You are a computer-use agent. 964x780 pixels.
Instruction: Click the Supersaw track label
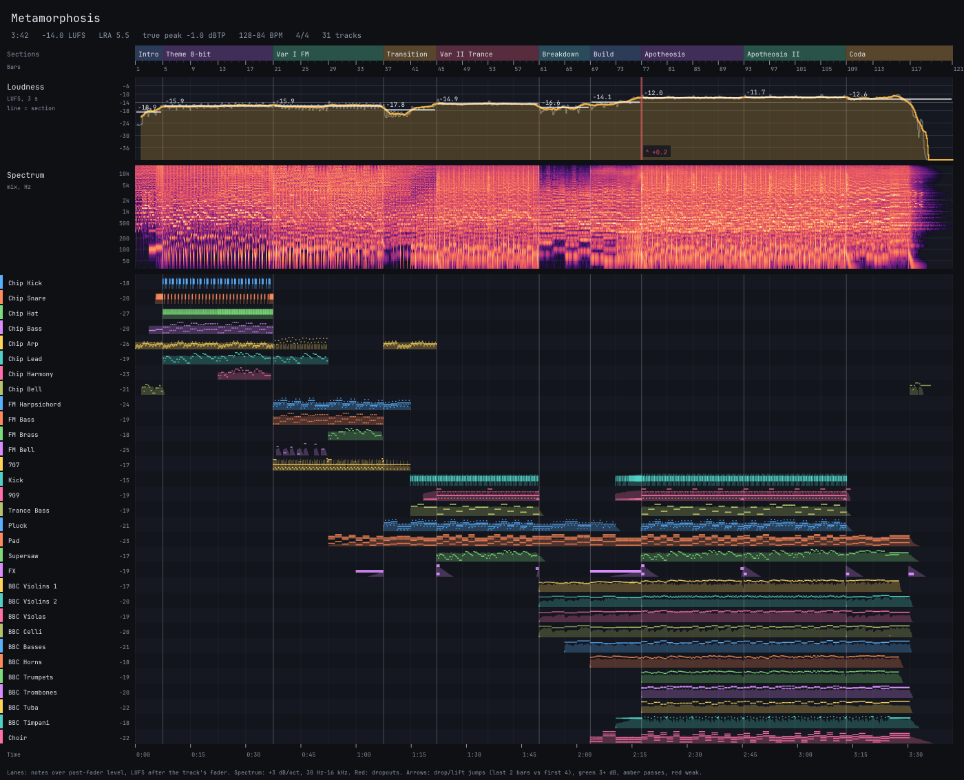pyautogui.click(x=23, y=556)
